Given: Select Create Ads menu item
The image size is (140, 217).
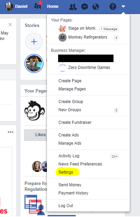Looking at the screenshot, I should click(69, 135).
